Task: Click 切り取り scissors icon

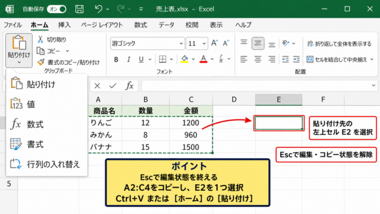Action: coord(40,39)
